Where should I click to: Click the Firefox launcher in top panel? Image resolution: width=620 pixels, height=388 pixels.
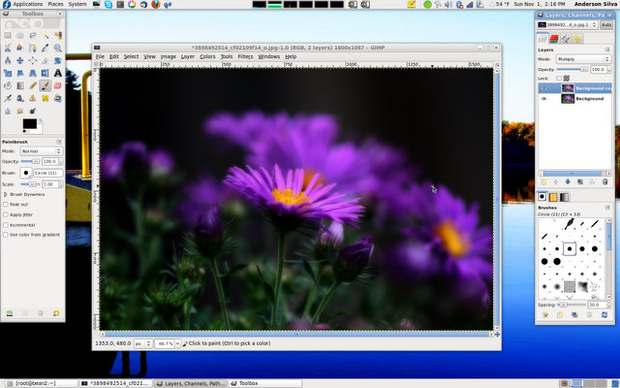coord(154,5)
